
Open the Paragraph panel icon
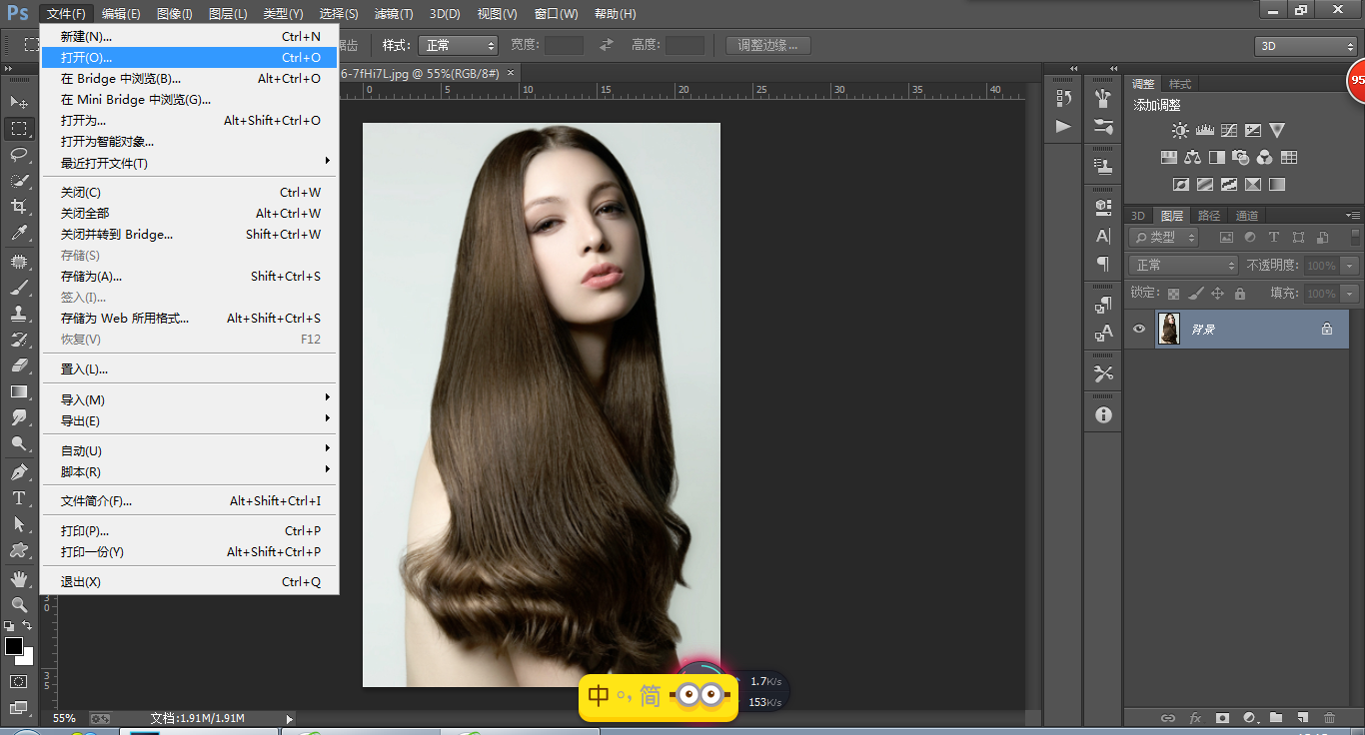(1103, 264)
